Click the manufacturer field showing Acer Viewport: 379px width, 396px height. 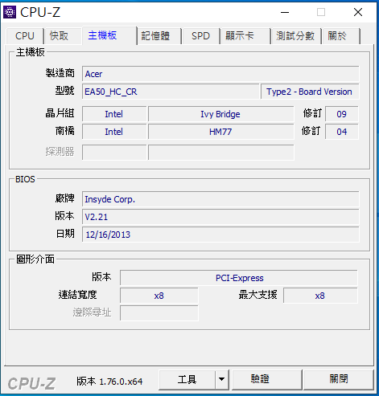tap(220, 74)
